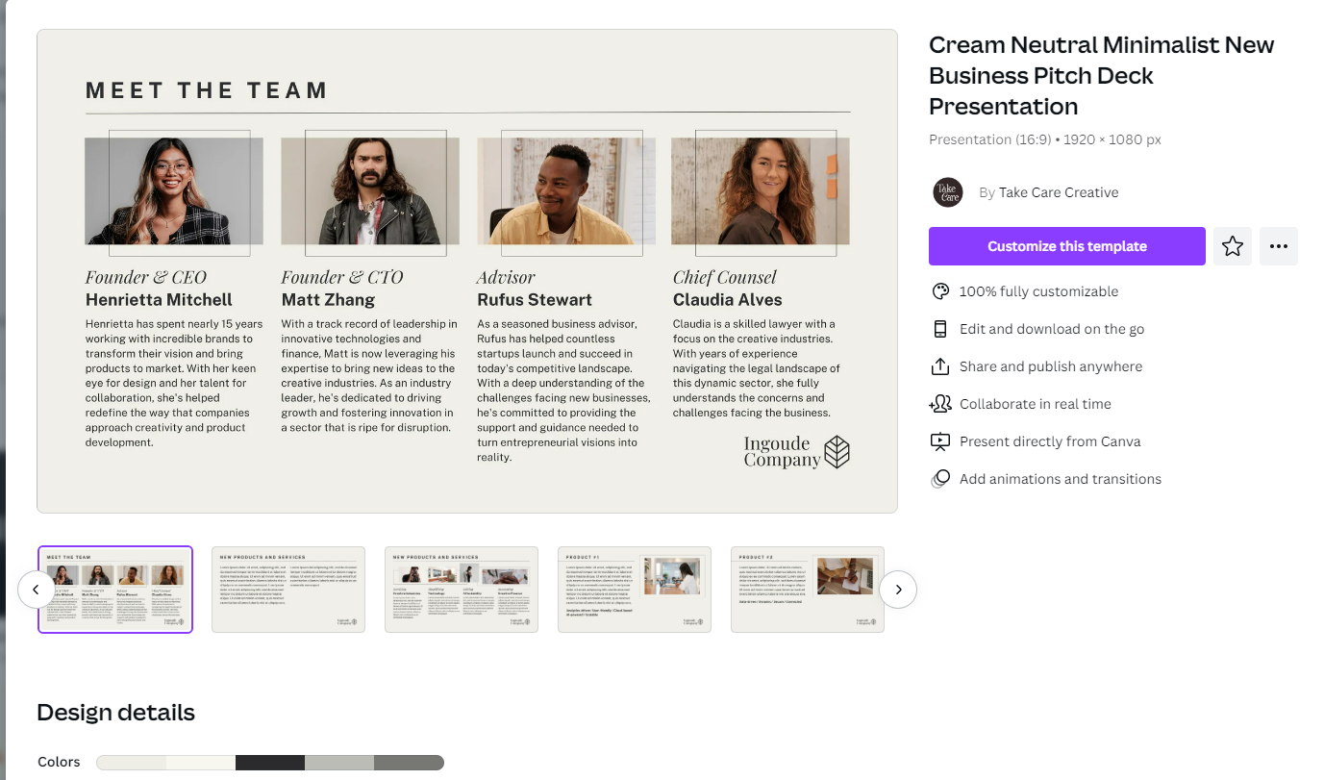The height and width of the screenshot is (780, 1324).
Task: Click the "Founder & CTO" role text
Action: click(342, 277)
